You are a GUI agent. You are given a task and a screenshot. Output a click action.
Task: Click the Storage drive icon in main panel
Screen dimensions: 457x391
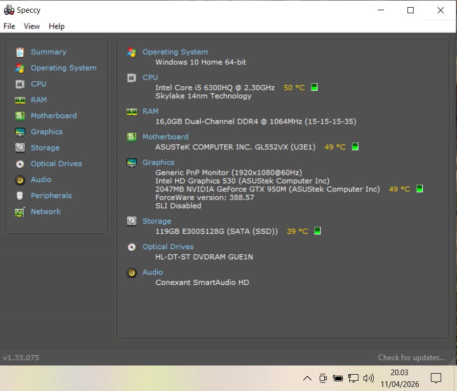(132, 221)
